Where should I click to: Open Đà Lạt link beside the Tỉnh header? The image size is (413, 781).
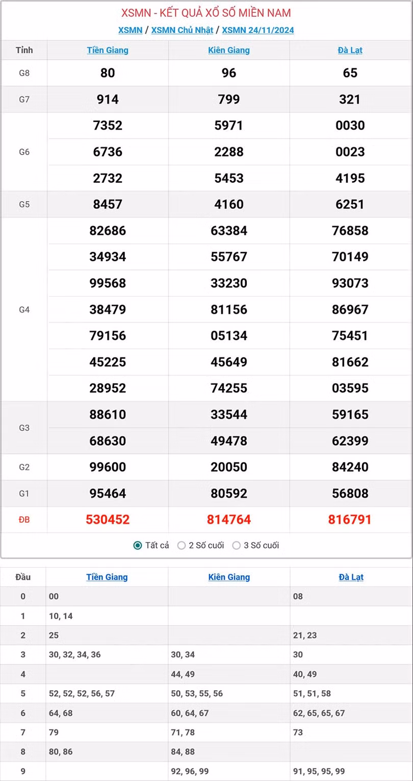coord(350,50)
